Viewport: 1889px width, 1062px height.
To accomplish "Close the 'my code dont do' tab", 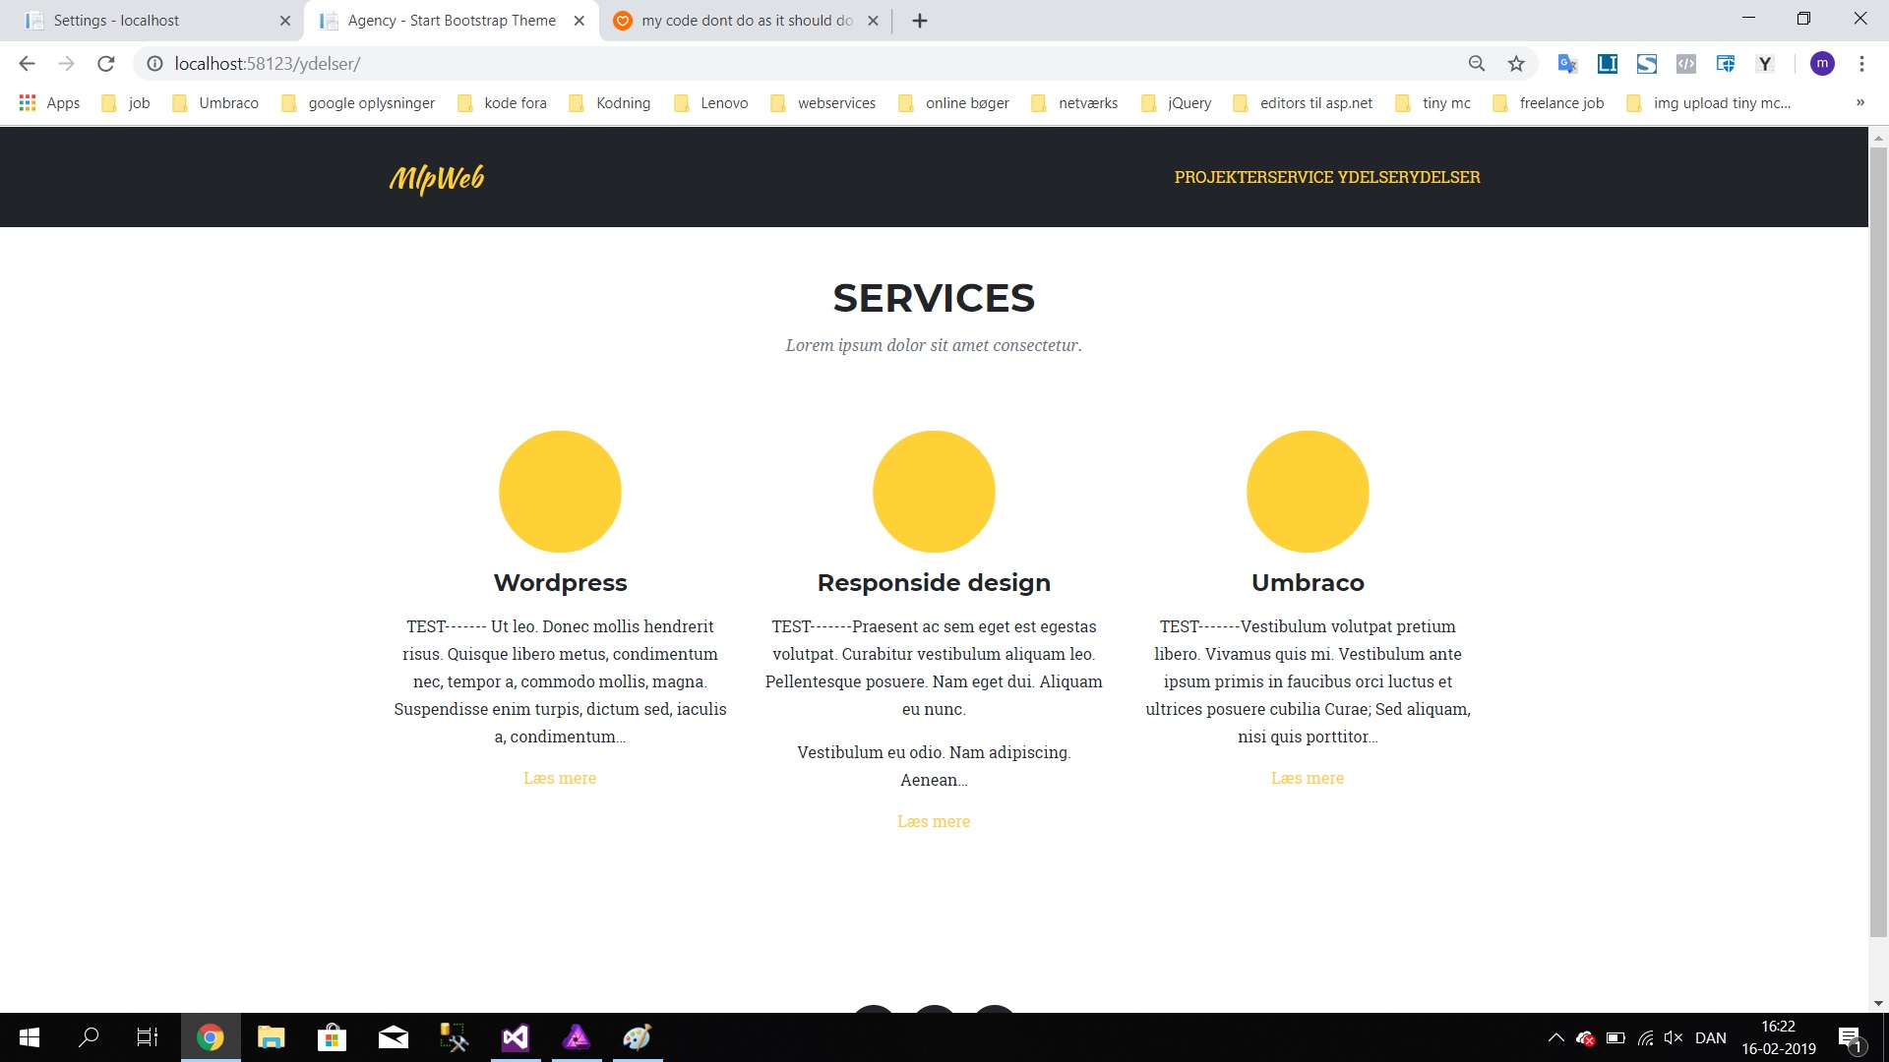I will tap(873, 21).
